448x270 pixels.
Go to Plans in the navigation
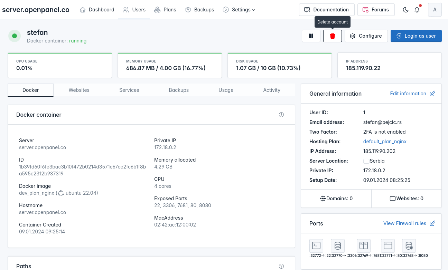165,10
